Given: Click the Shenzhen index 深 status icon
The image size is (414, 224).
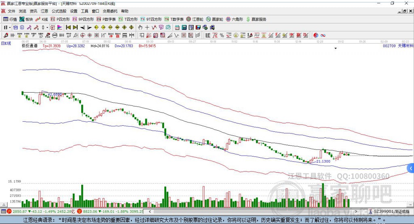Looking at the screenshot, I should (80, 211).
